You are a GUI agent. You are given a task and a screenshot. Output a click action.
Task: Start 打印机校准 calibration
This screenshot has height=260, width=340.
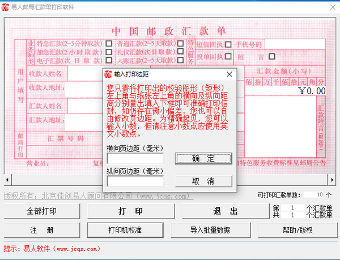tap(125, 230)
